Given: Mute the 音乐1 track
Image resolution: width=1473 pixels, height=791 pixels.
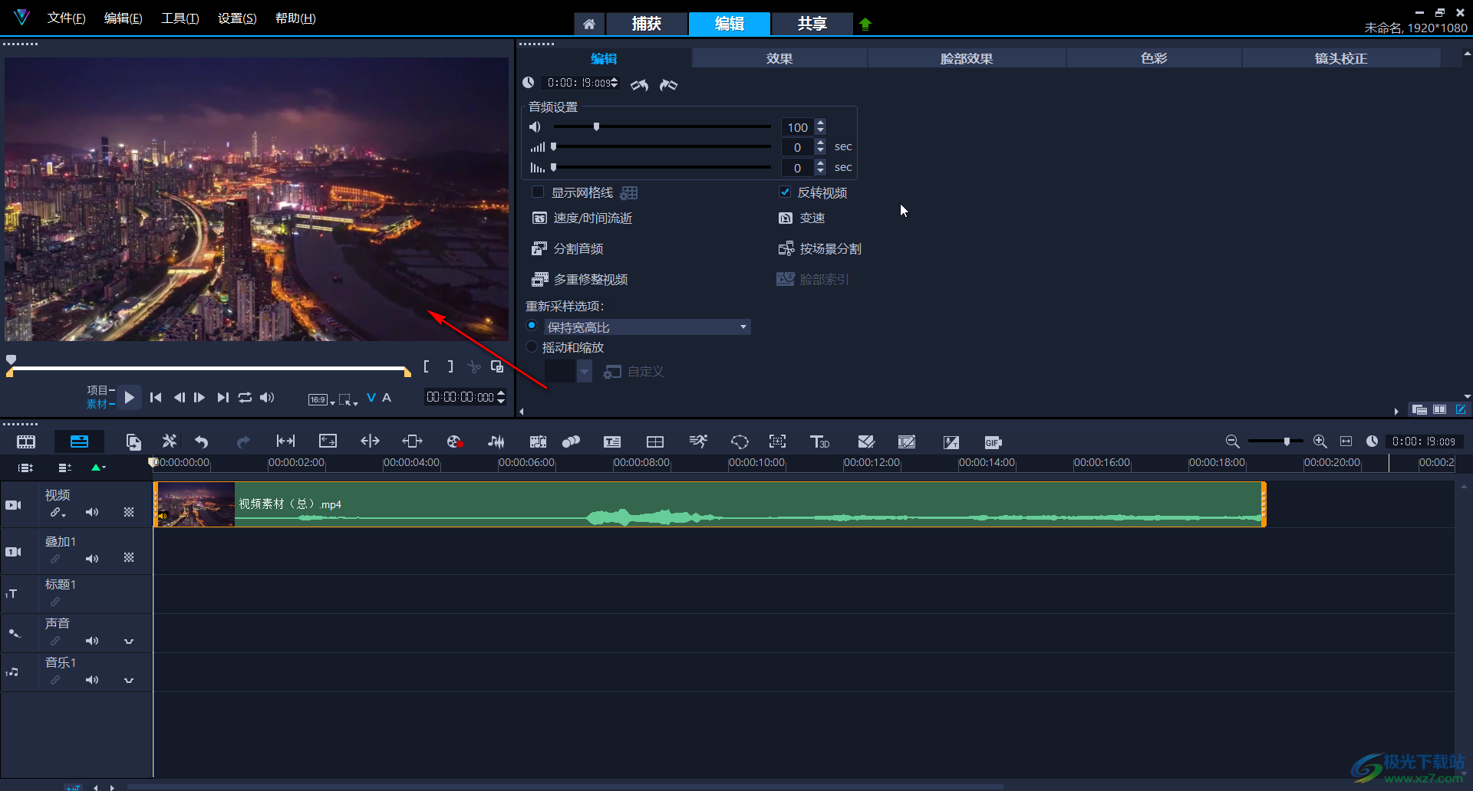Looking at the screenshot, I should coord(92,680).
